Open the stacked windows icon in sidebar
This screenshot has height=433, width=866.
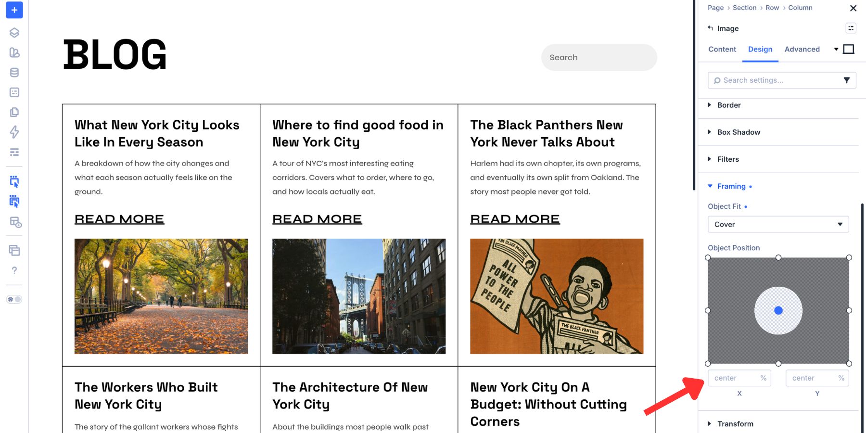(x=14, y=250)
